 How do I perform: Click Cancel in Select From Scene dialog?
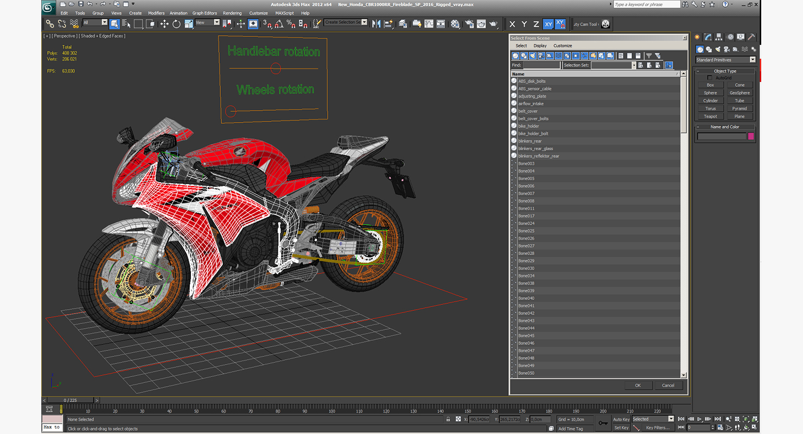click(668, 385)
